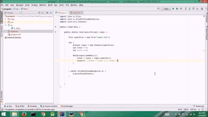Open the Run configuration Main dropdown
The height and width of the screenshot is (117, 208).
(166, 9)
